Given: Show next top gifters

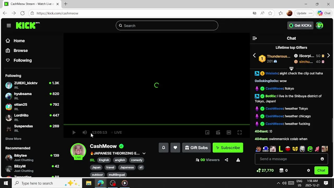Looking at the screenshot, I should coord(329,56).
